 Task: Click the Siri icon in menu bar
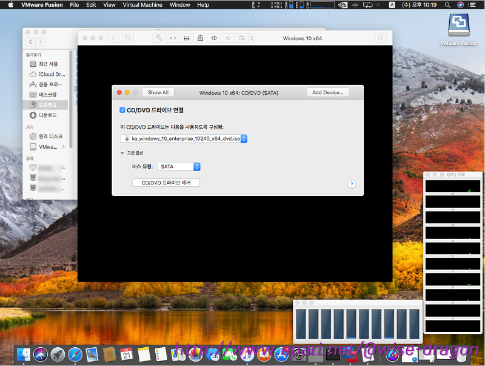click(460, 5)
